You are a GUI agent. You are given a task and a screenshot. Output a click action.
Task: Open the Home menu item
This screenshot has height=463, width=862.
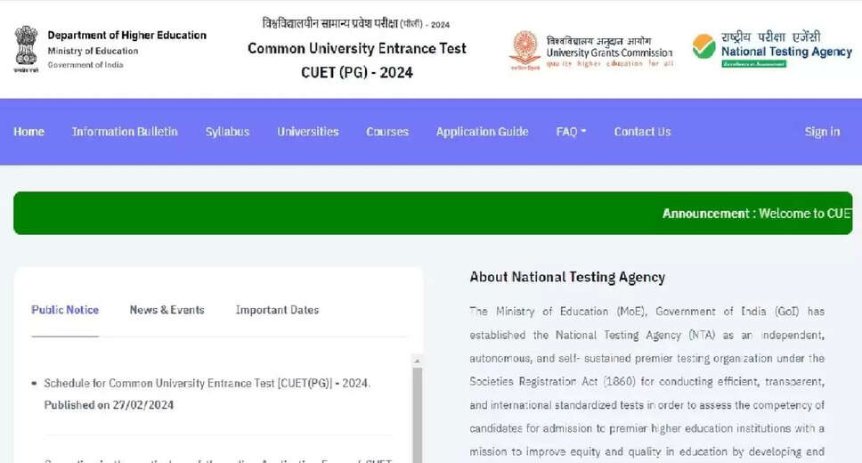(28, 132)
